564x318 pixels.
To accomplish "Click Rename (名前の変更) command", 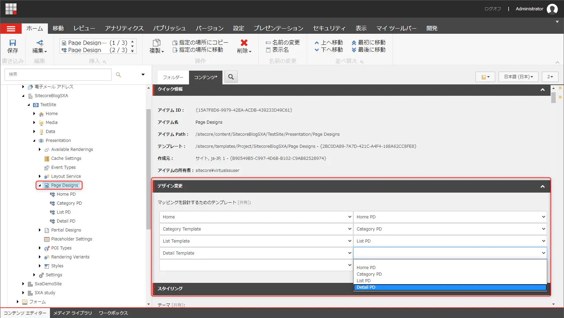I will tap(283, 42).
